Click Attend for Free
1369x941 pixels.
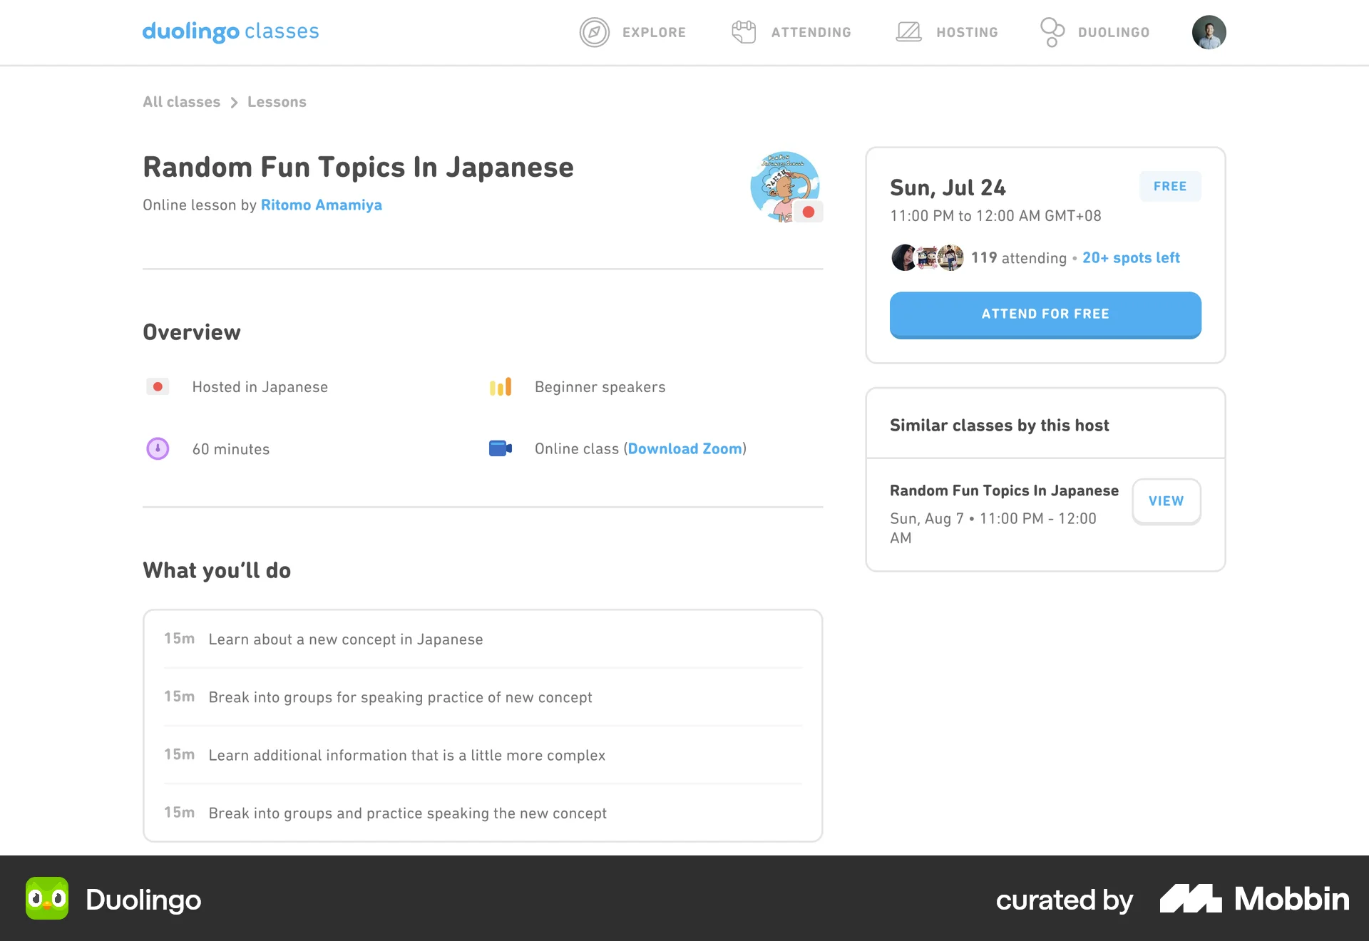pos(1045,314)
